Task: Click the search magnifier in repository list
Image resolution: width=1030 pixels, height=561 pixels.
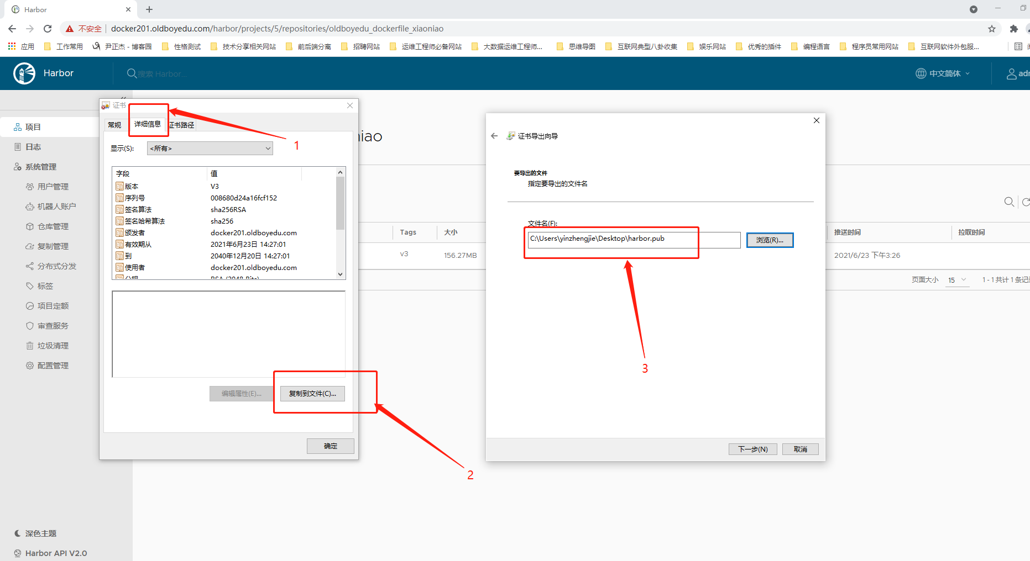Action: click(x=1009, y=202)
